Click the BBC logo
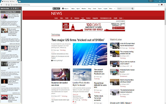The width and height of the screenshot is (166, 104). (56, 9)
